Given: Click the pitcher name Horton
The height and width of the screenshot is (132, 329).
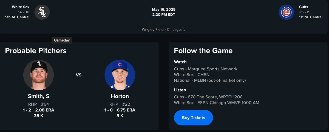Looking at the screenshot, I should (120, 96).
